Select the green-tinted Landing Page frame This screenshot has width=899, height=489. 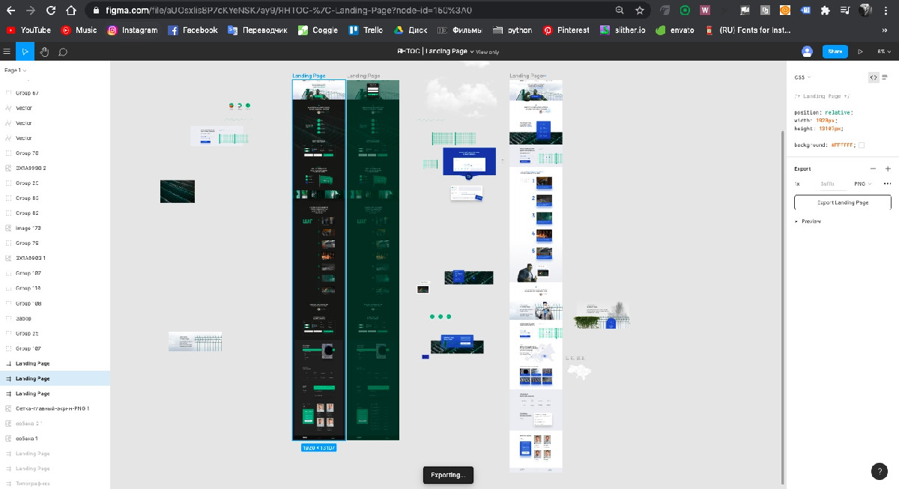coord(373,260)
